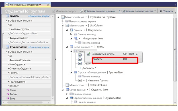Select the ИмяСтудента field
178x111 pixels.
click(17, 64)
